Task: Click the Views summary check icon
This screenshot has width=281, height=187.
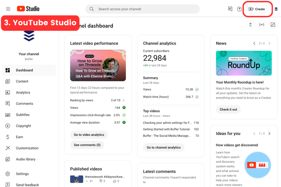Action: pos(197,89)
